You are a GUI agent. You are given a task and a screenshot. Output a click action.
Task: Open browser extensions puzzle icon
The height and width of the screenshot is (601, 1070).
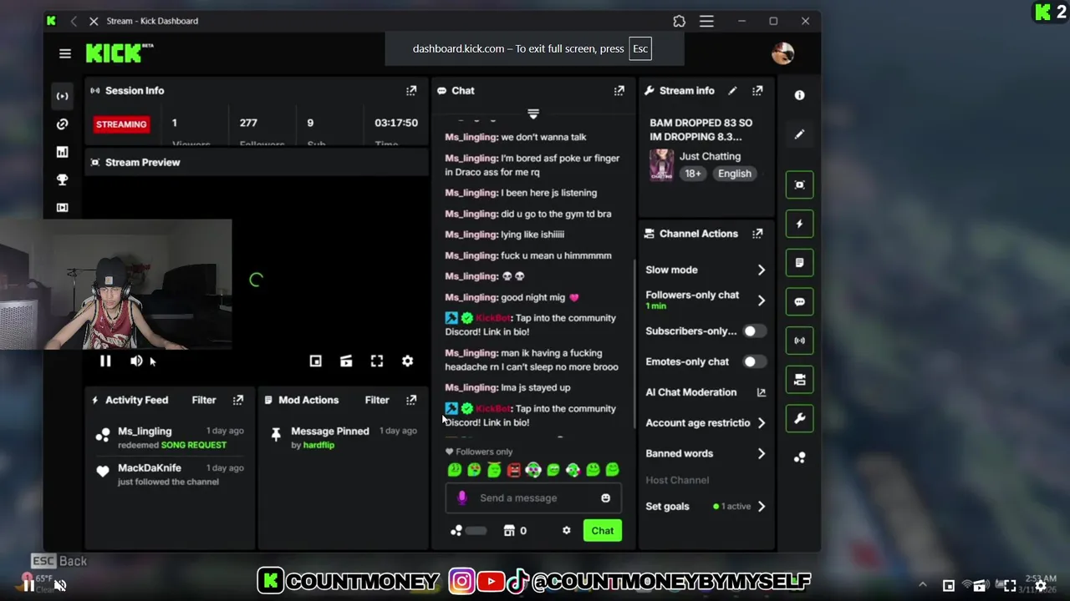tap(679, 21)
